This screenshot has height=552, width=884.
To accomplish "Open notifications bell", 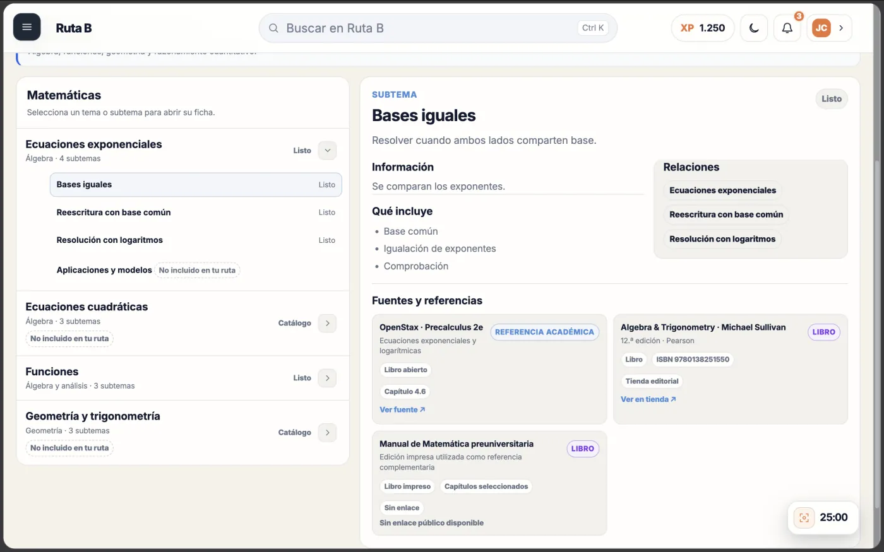I will (x=787, y=28).
